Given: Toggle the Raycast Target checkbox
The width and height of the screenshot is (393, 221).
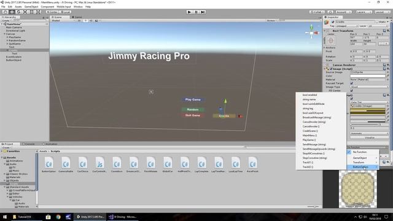Looking at the screenshot, I should (x=351, y=83).
